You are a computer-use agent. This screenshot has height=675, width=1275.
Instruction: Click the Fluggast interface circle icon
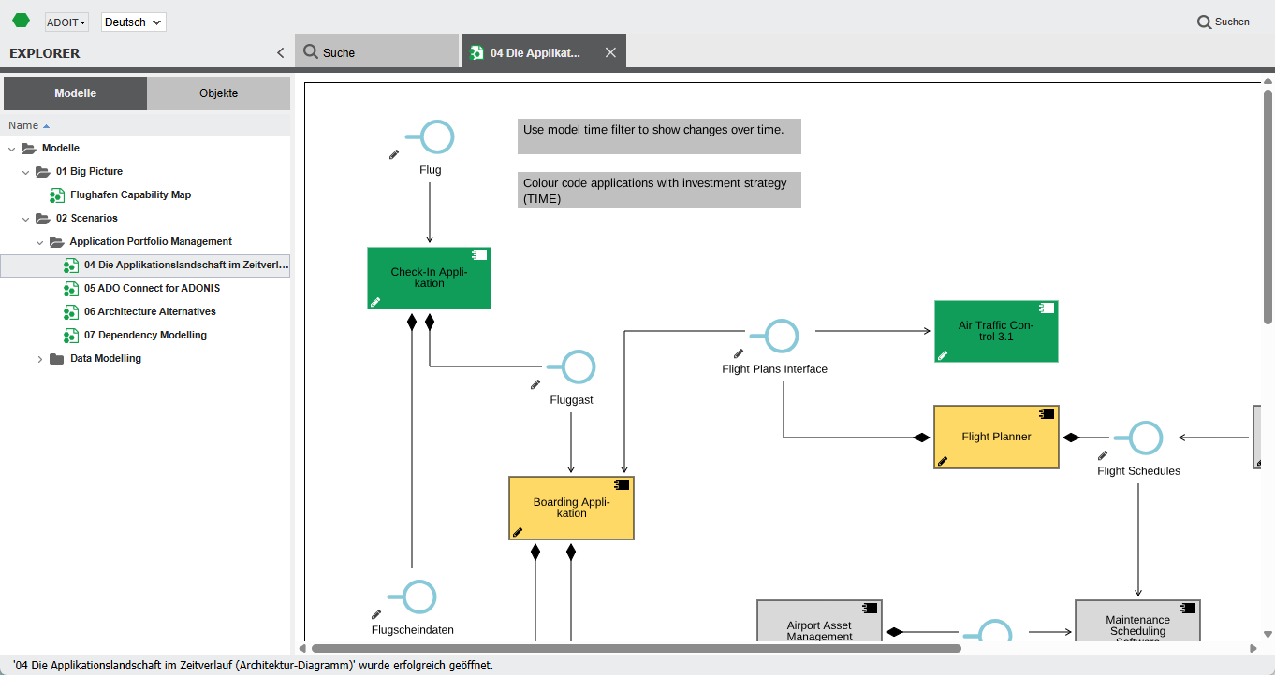(x=579, y=367)
